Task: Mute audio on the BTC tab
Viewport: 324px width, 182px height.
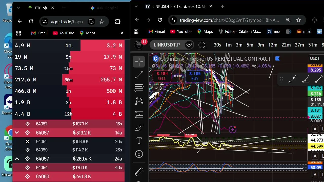Action: [45, 8]
